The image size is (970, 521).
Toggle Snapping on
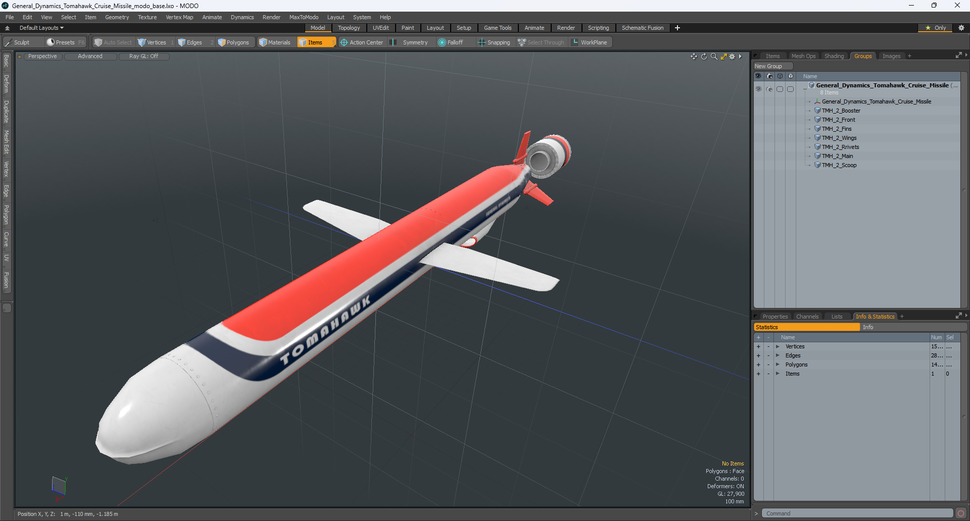[494, 42]
